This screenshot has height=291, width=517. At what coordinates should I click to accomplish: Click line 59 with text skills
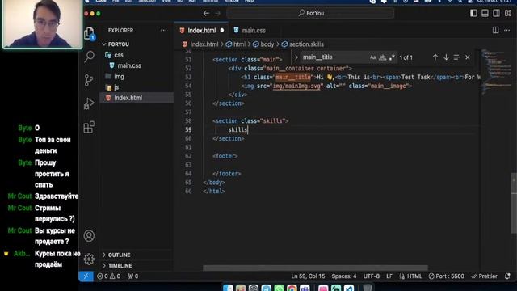(237, 129)
